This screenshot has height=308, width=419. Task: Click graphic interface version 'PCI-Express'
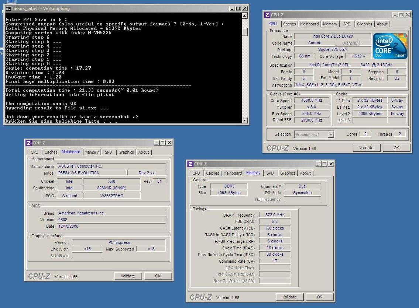click(x=119, y=242)
